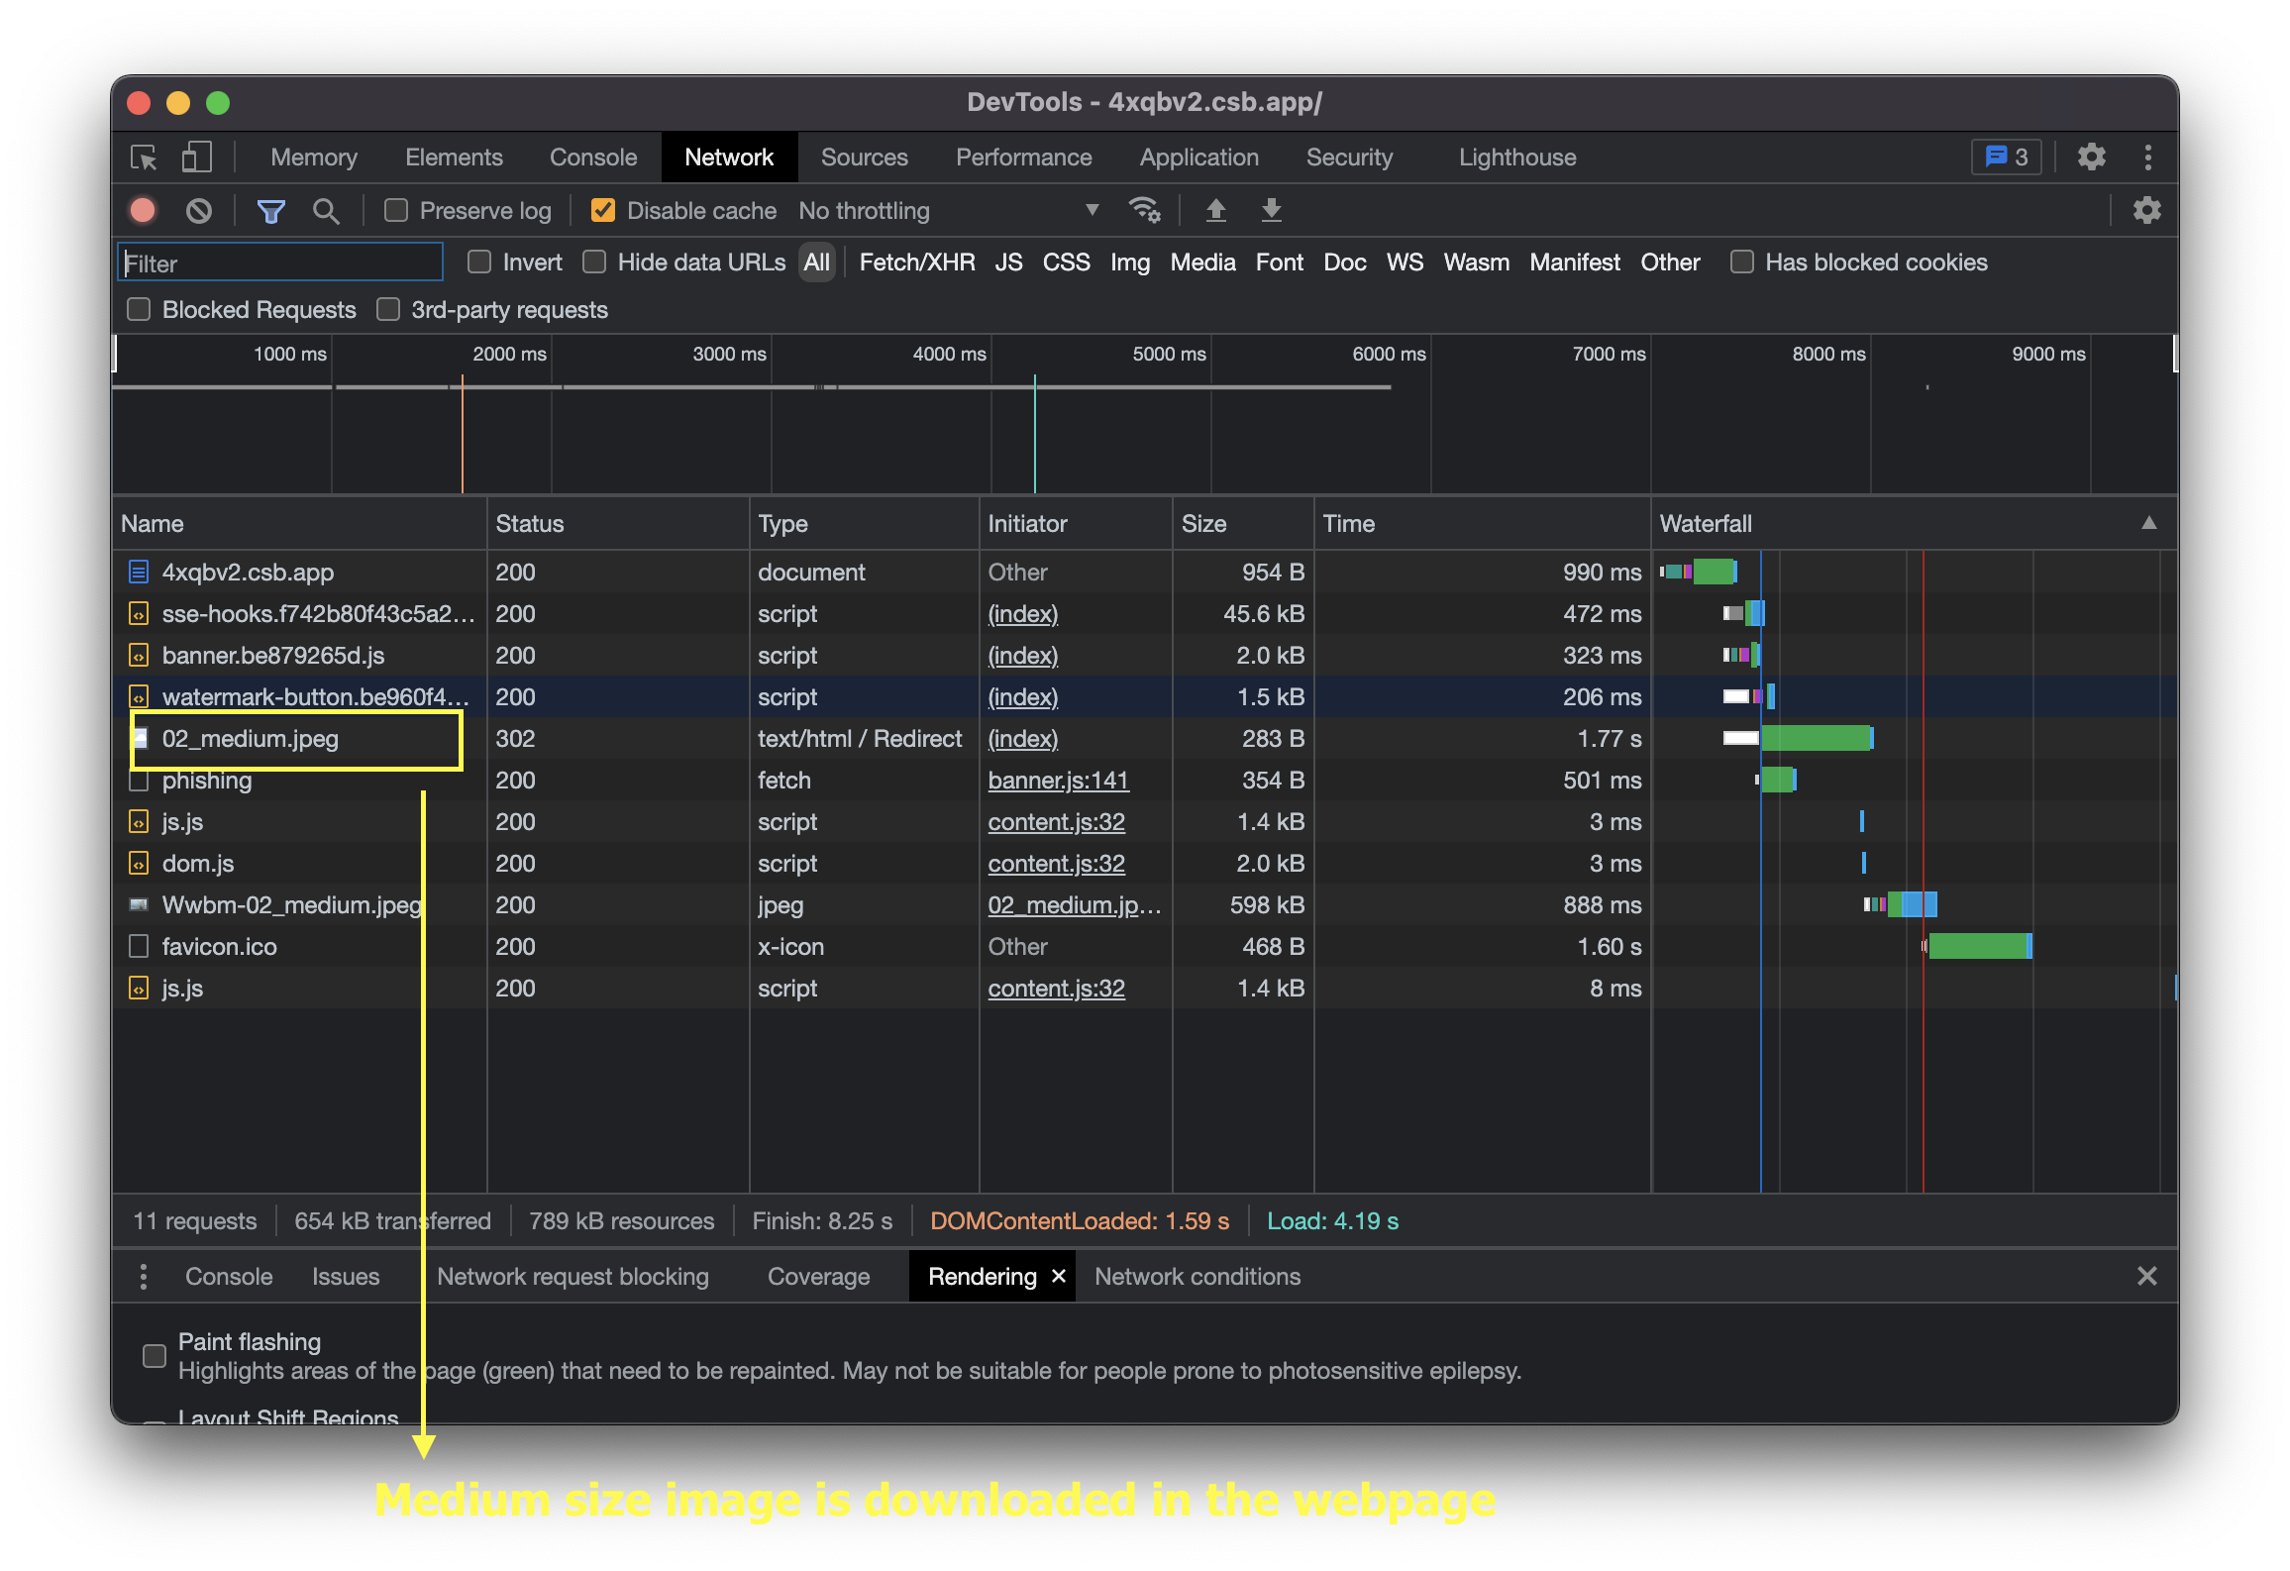Filter requests by CSS type
Image resolution: width=2290 pixels, height=1571 pixels.
pyautogui.click(x=1066, y=262)
